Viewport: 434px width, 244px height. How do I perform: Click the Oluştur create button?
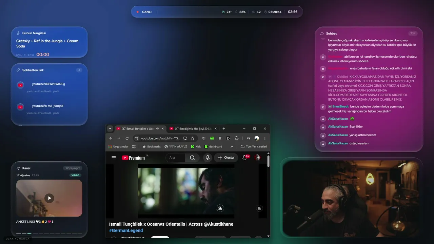pos(226,158)
